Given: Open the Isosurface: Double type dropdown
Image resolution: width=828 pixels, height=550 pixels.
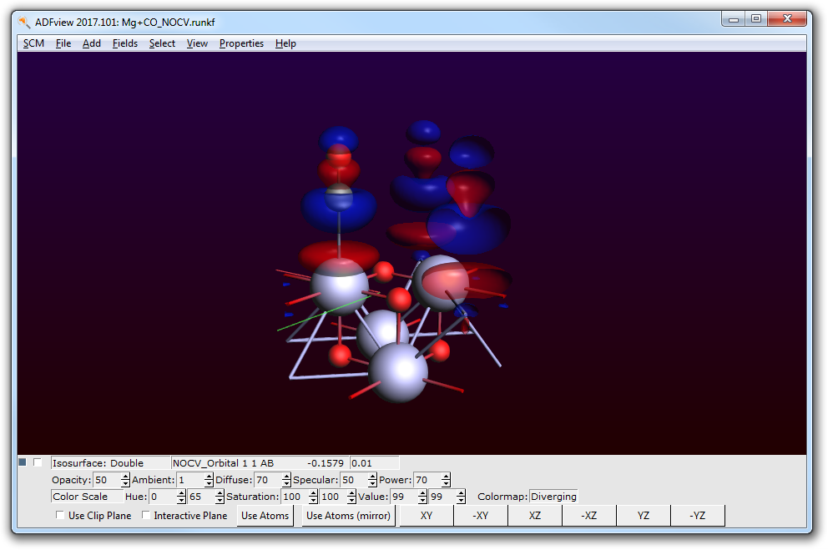Looking at the screenshot, I should point(110,463).
